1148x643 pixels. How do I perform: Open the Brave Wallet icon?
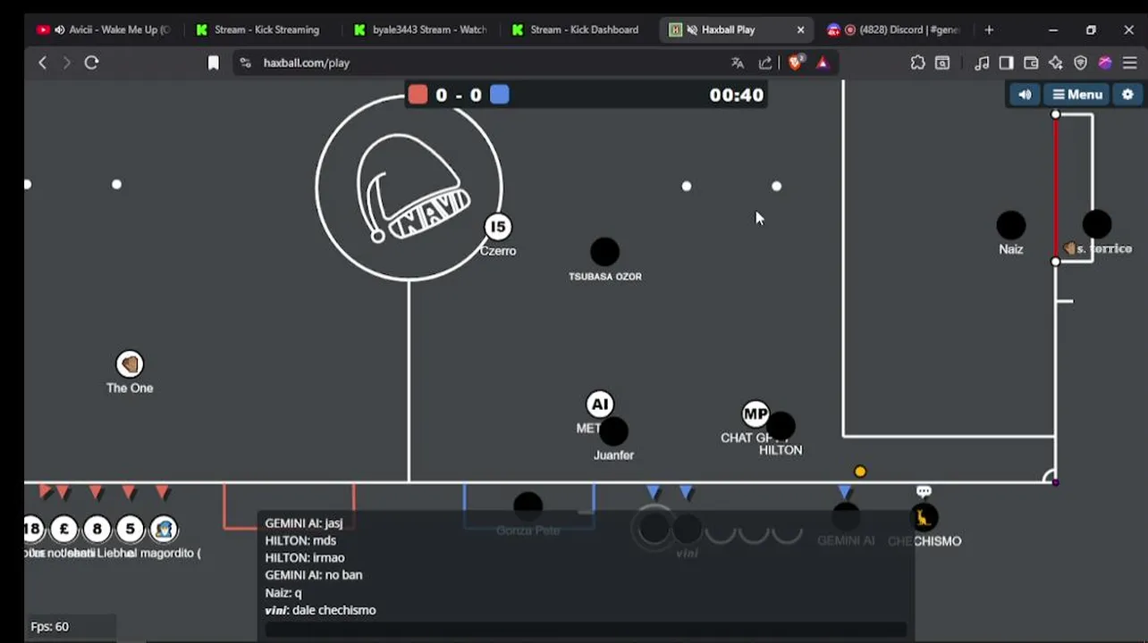(1031, 63)
